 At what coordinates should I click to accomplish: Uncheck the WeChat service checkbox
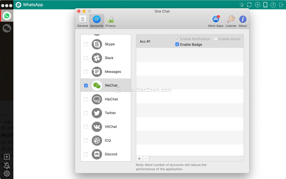coord(86,86)
